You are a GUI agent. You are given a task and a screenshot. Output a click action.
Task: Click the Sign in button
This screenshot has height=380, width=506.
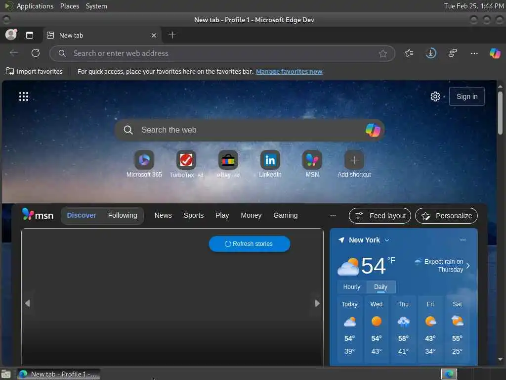(x=466, y=96)
